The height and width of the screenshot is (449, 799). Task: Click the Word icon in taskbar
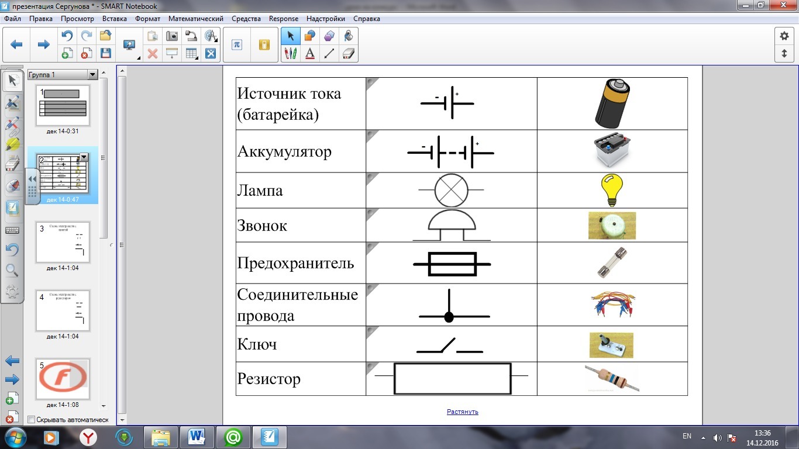197,437
